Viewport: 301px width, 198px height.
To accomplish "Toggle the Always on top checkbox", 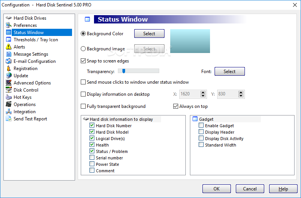I will pyautogui.click(x=176, y=106).
